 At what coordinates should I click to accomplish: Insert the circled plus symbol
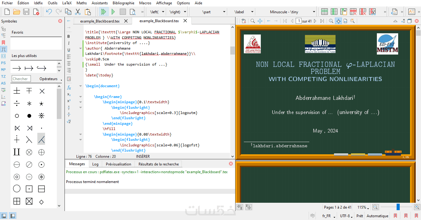point(41,152)
